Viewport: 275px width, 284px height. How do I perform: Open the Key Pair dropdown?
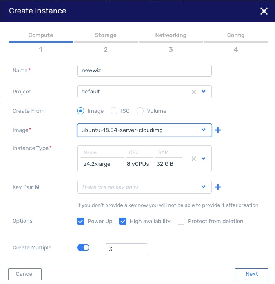[144, 187]
